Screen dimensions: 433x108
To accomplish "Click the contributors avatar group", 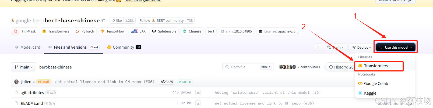I will point(287,67).
